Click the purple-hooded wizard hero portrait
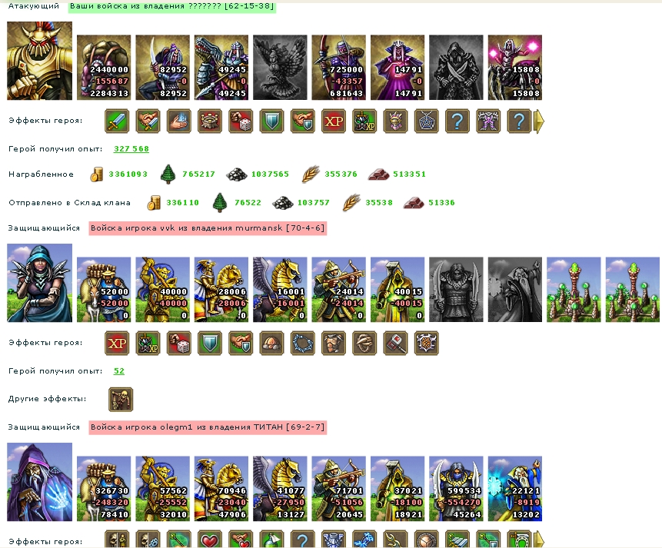 click(40, 482)
